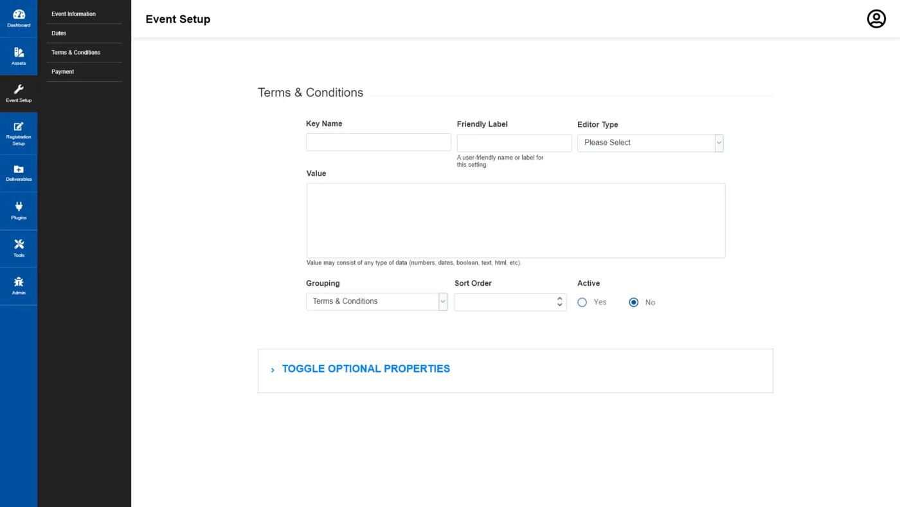Select the Yes radio for Active
The height and width of the screenshot is (507, 900).
click(x=582, y=302)
